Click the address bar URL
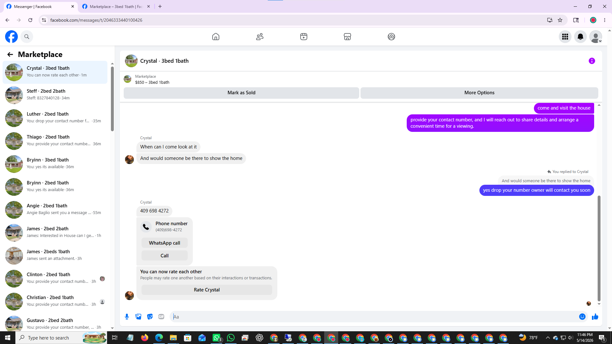Screen dimensions: 612x344 point(96,20)
